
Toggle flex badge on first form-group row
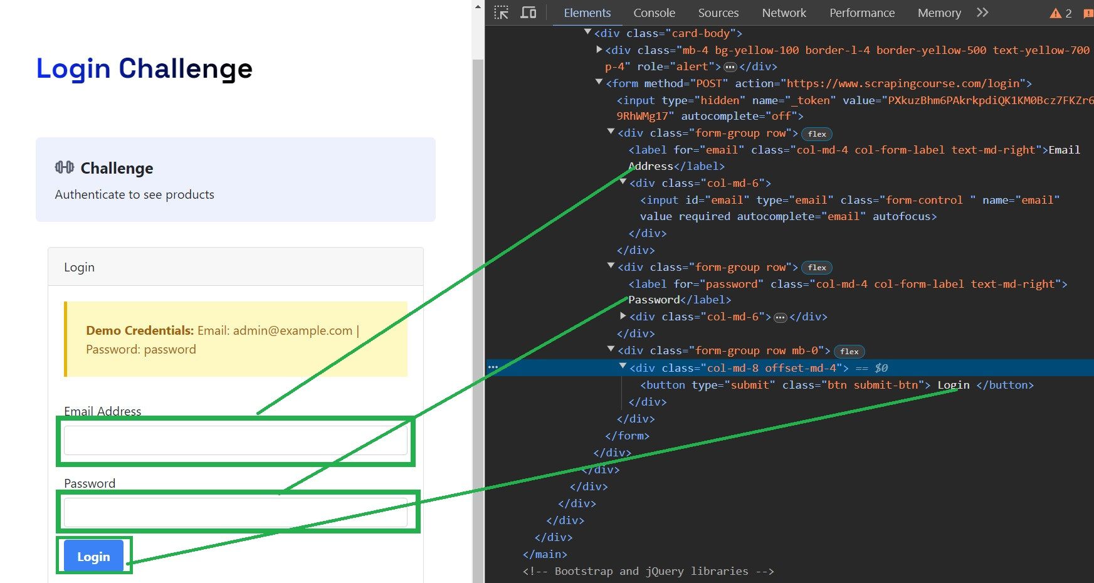pyautogui.click(x=817, y=134)
